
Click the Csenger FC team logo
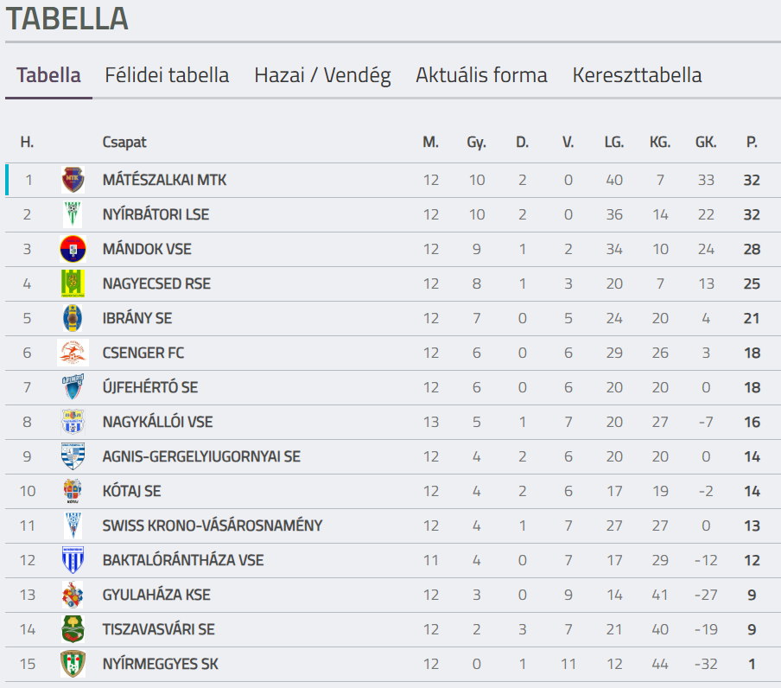[73, 353]
